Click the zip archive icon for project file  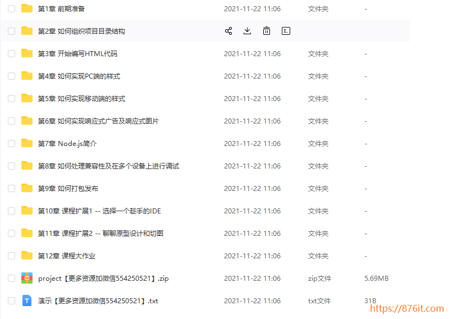pos(27,278)
